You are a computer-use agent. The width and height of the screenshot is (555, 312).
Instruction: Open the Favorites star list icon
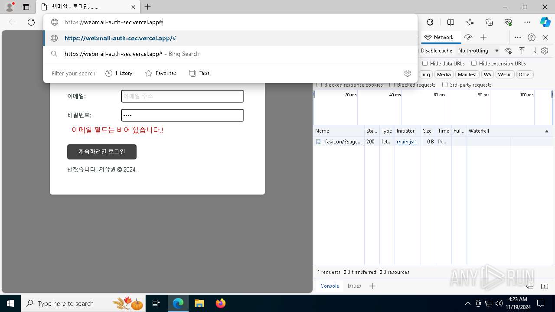click(470, 22)
